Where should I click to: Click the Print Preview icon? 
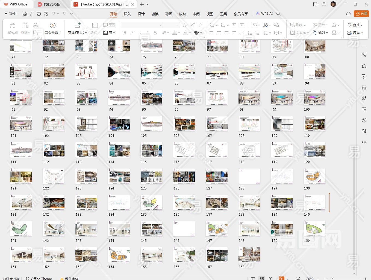[46, 14]
